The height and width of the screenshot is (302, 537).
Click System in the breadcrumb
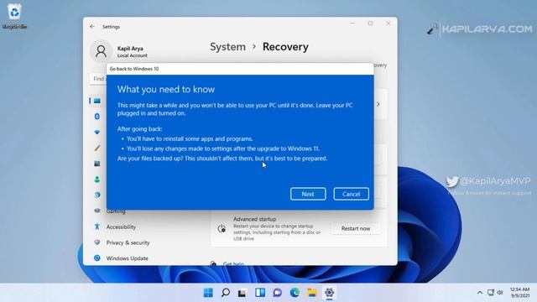coord(227,47)
